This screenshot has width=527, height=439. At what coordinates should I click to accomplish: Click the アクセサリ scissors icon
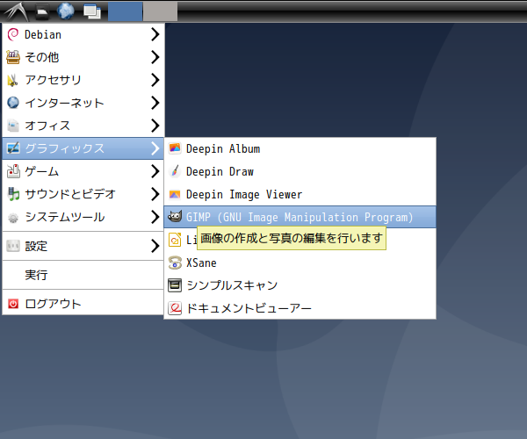13,80
